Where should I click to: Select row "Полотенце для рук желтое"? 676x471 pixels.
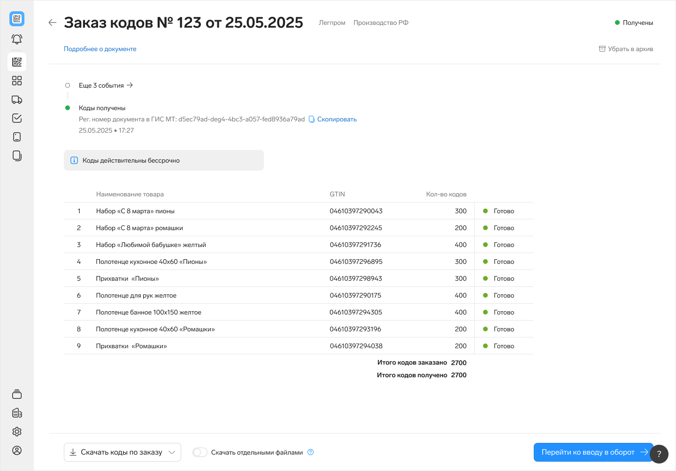click(136, 295)
